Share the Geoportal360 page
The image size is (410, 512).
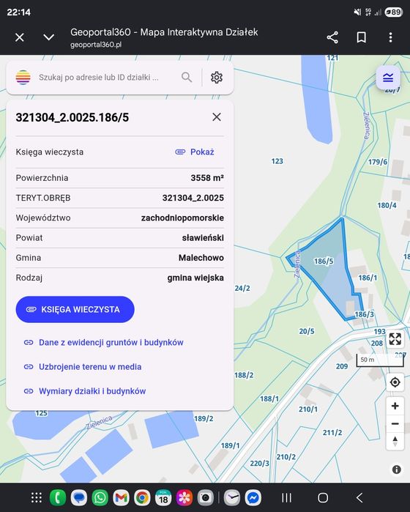(332, 37)
